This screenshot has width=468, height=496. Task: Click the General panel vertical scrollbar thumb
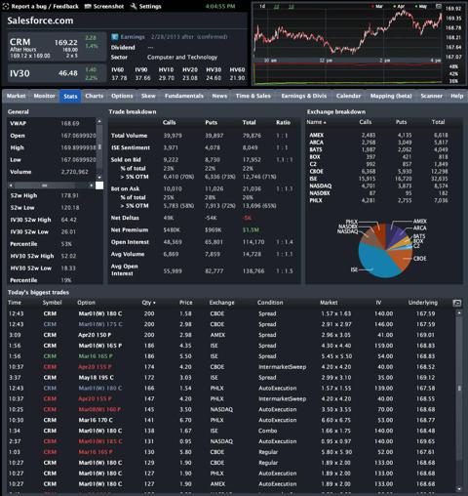coord(99,146)
